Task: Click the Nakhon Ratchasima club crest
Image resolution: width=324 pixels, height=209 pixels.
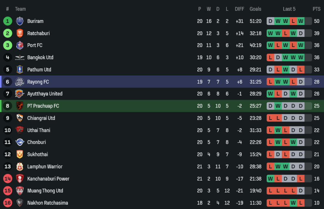Action: coord(20,203)
